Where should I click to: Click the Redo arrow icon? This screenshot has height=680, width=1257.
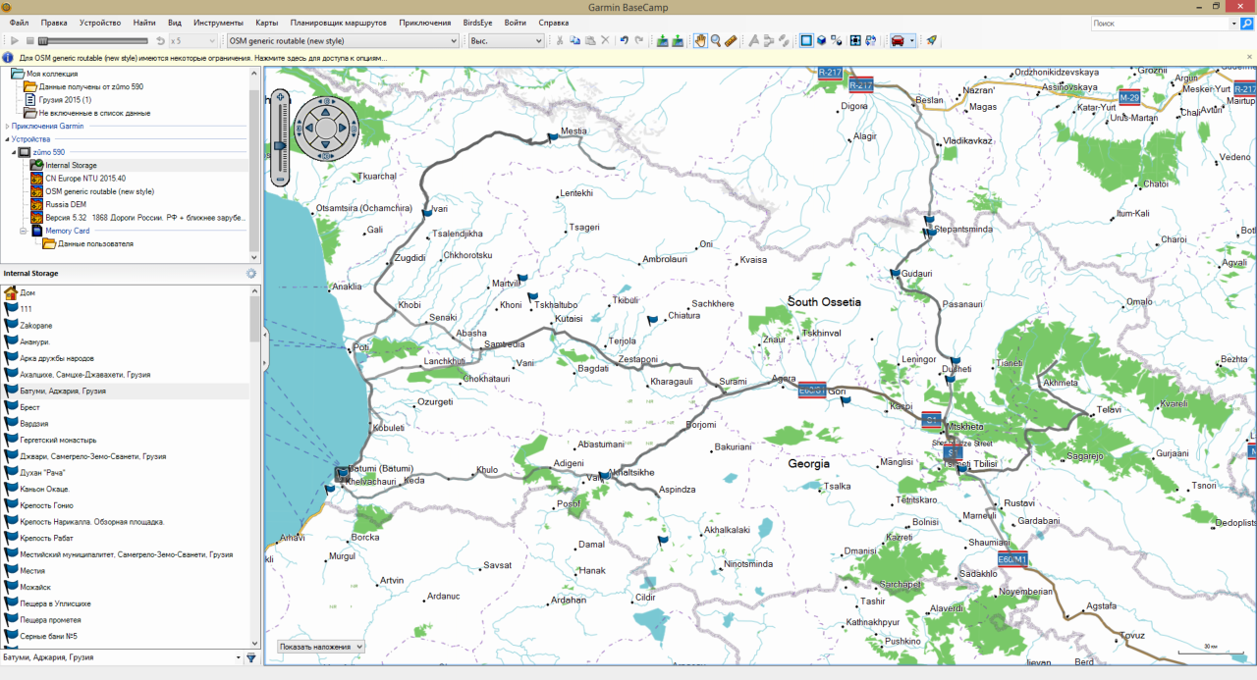tap(639, 40)
